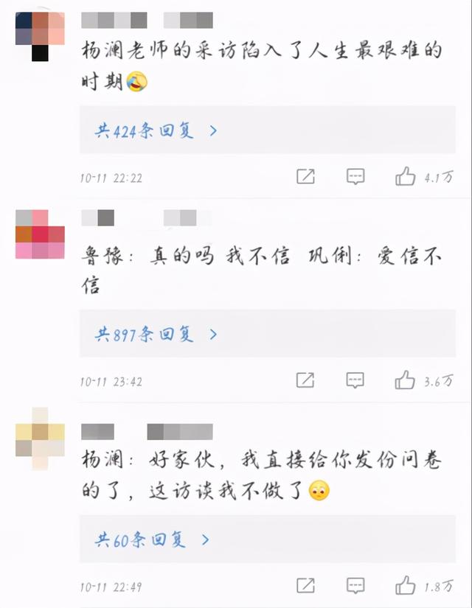Image resolution: width=472 pixels, height=608 pixels.
Task: Share the comment posted at 22:22
Action: [x=305, y=176]
